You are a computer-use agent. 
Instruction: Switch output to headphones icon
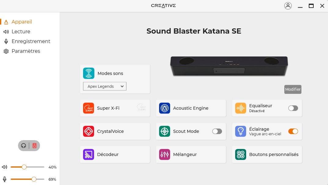[24, 146]
